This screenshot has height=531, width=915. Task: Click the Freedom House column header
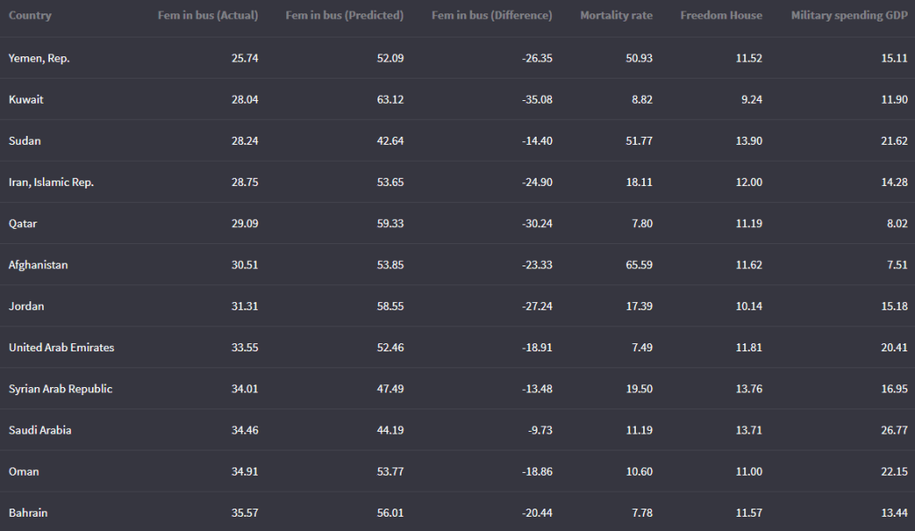click(x=721, y=15)
